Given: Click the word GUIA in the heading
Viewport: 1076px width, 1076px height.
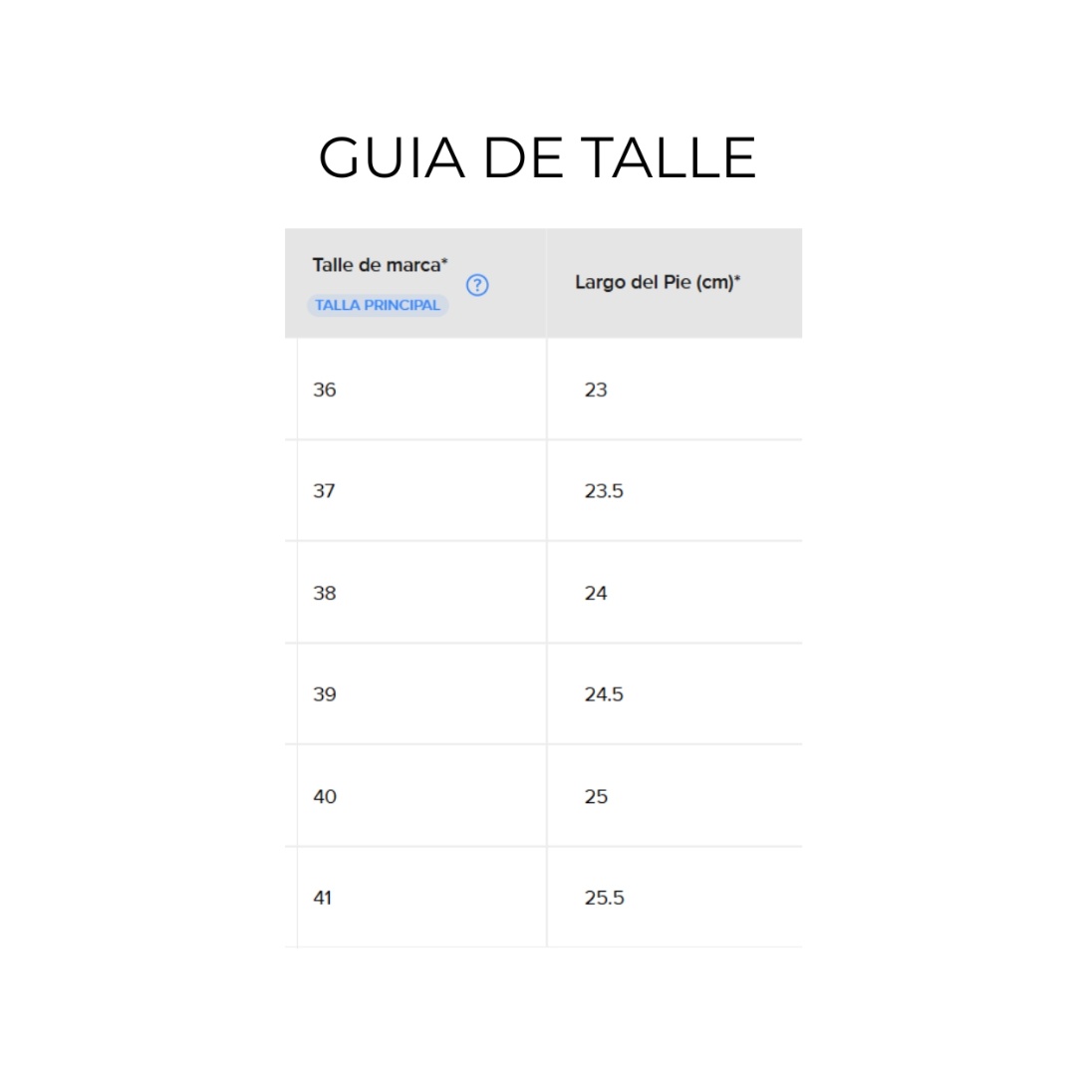Looking at the screenshot, I should pos(392,157).
